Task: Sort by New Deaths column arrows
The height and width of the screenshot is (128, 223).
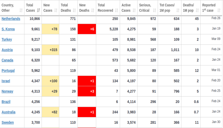Action: (x=93, y=10)
